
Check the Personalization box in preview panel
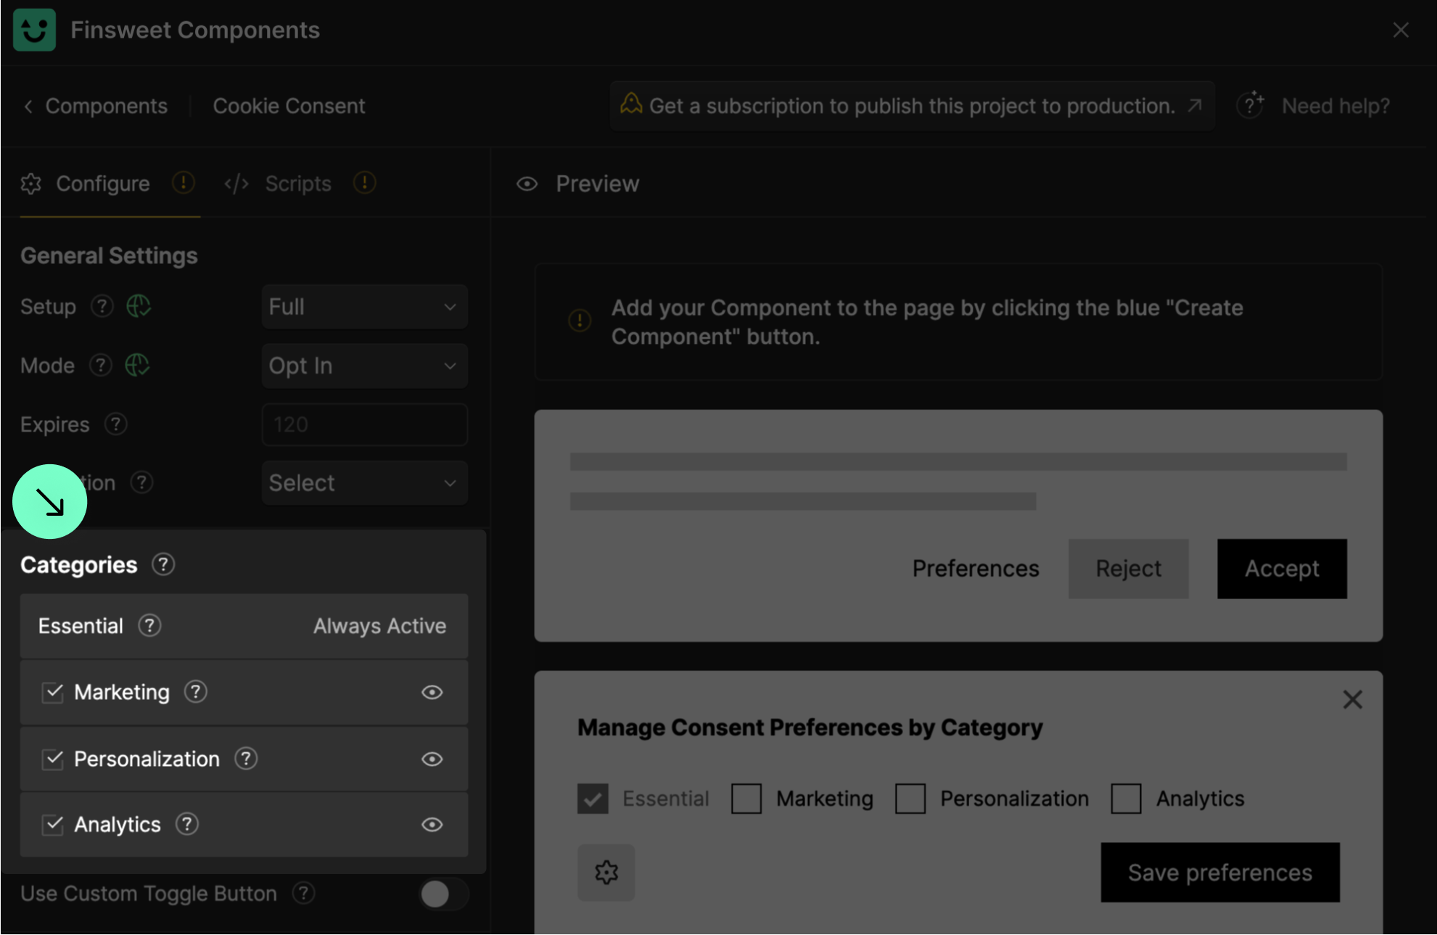point(910,799)
